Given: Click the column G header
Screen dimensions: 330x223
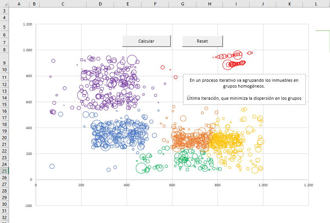Looking at the screenshot, I should point(182,4).
